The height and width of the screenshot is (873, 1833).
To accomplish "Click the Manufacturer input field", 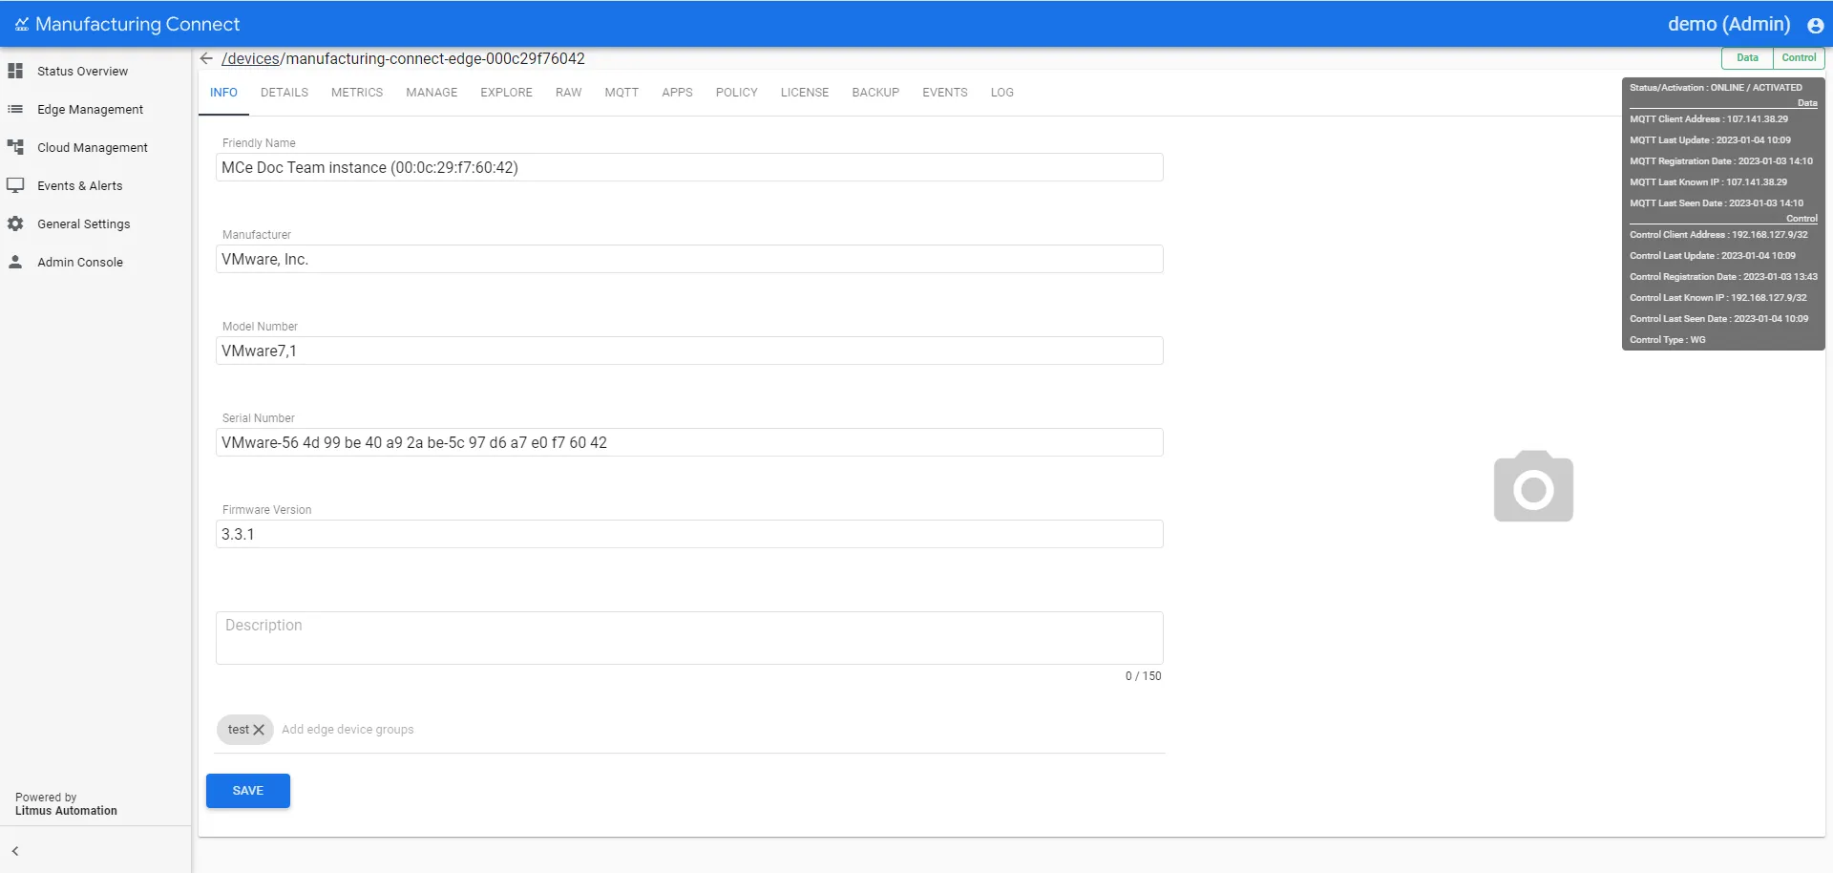I will pyautogui.click(x=689, y=259).
